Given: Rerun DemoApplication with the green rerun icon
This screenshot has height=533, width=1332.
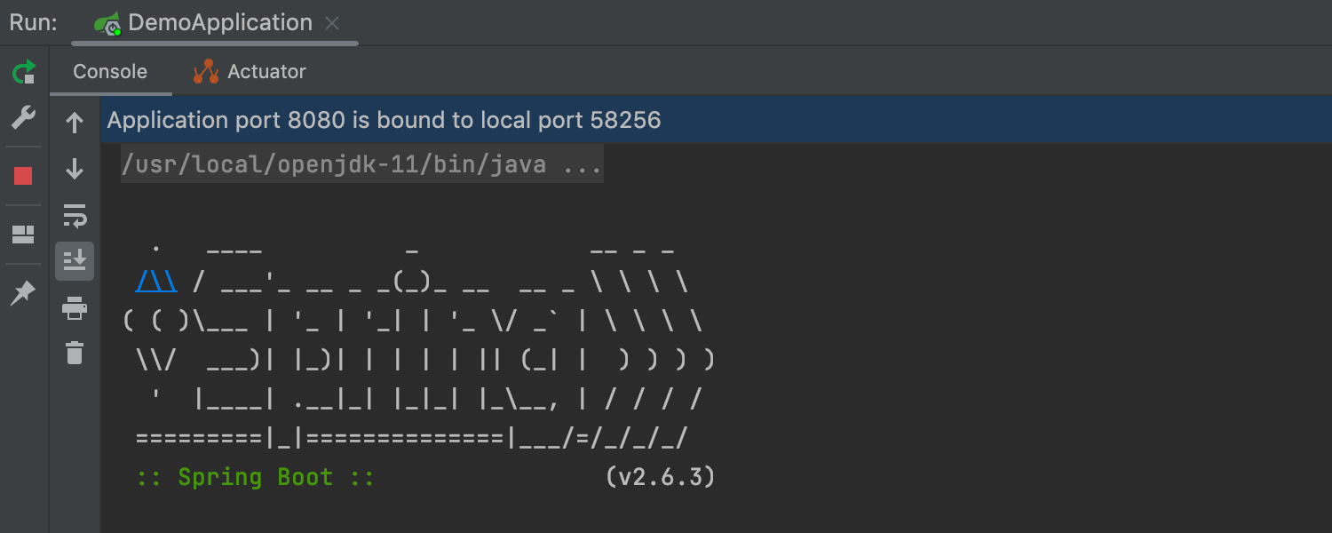Looking at the screenshot, I should 24,72.
